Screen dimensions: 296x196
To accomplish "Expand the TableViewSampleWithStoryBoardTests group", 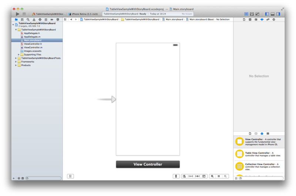I will pyautogui.click(x=16, y=58).
